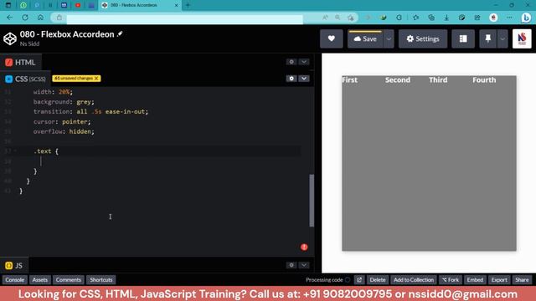This screenshot has height=301, width=536.
Task: Expand the pin options dropdown
Action: coord(502,38)
